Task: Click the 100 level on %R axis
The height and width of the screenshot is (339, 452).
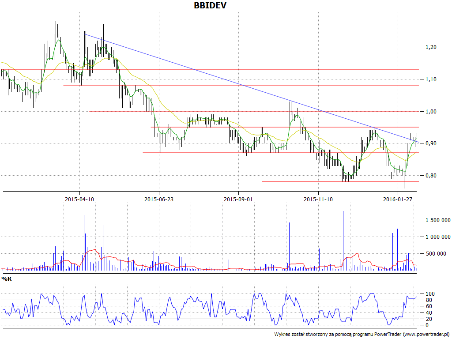Action: 430,294
